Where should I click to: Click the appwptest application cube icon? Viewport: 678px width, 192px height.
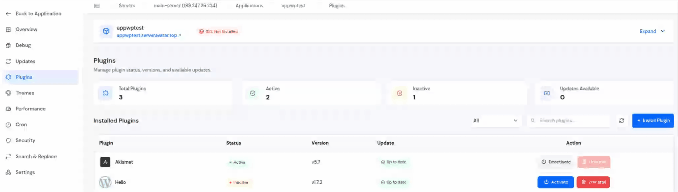(106, 31)
